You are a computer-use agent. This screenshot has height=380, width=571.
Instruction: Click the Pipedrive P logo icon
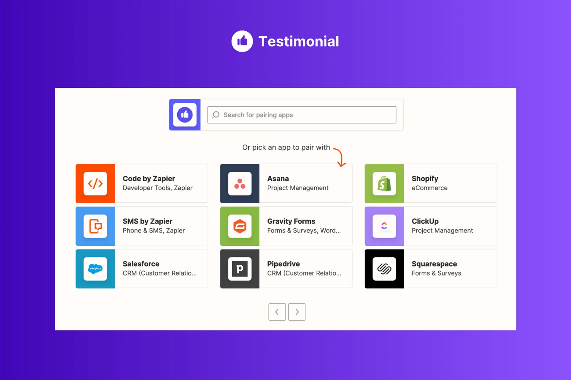(240, 269)
